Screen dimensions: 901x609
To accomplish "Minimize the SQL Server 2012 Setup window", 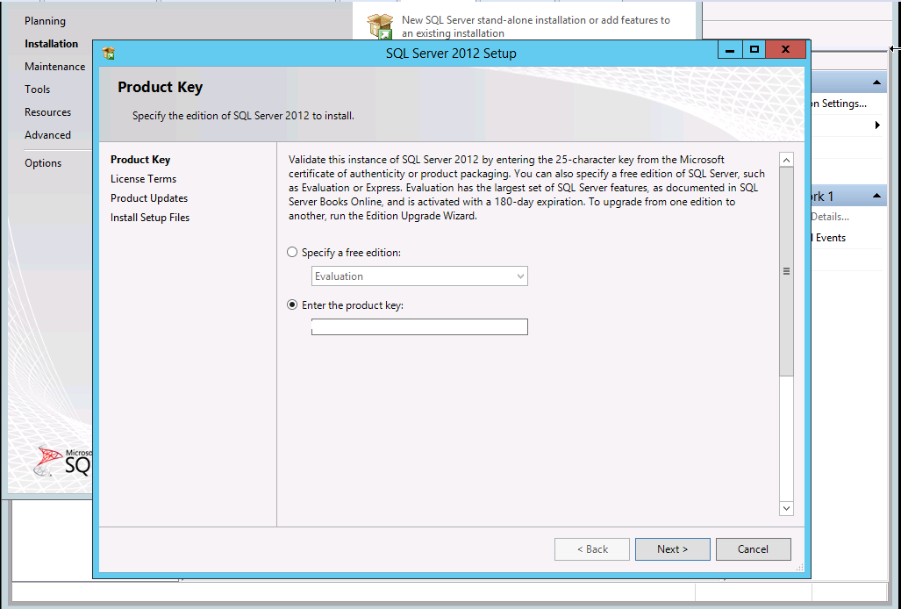I will pyautogui.click(x=730, y=50).
